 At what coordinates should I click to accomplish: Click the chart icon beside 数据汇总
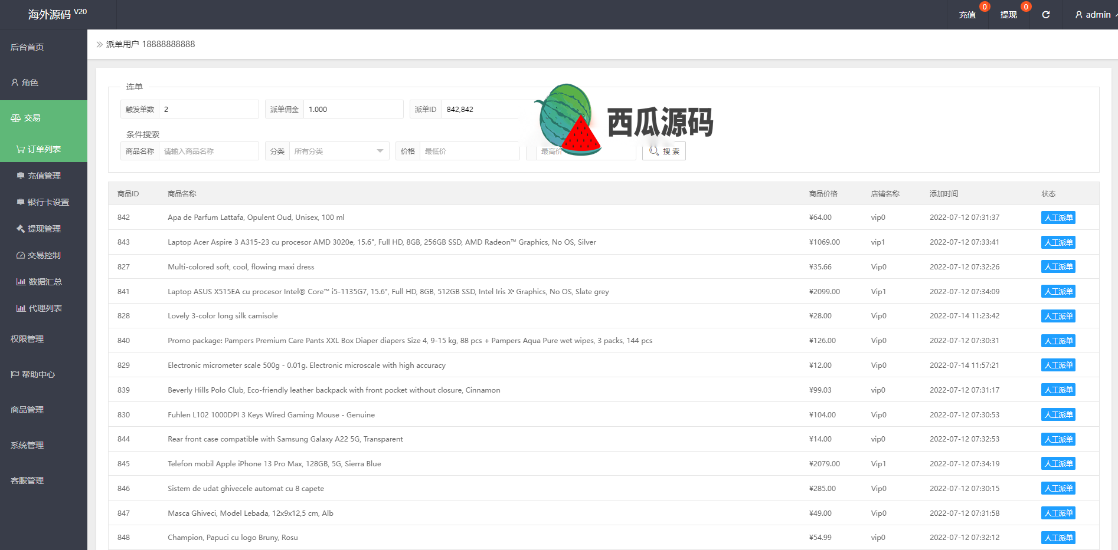21,282
